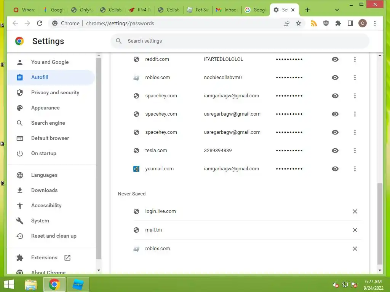Open the Extensions puzzle menu
390x292 pixels.
(338, 23)
